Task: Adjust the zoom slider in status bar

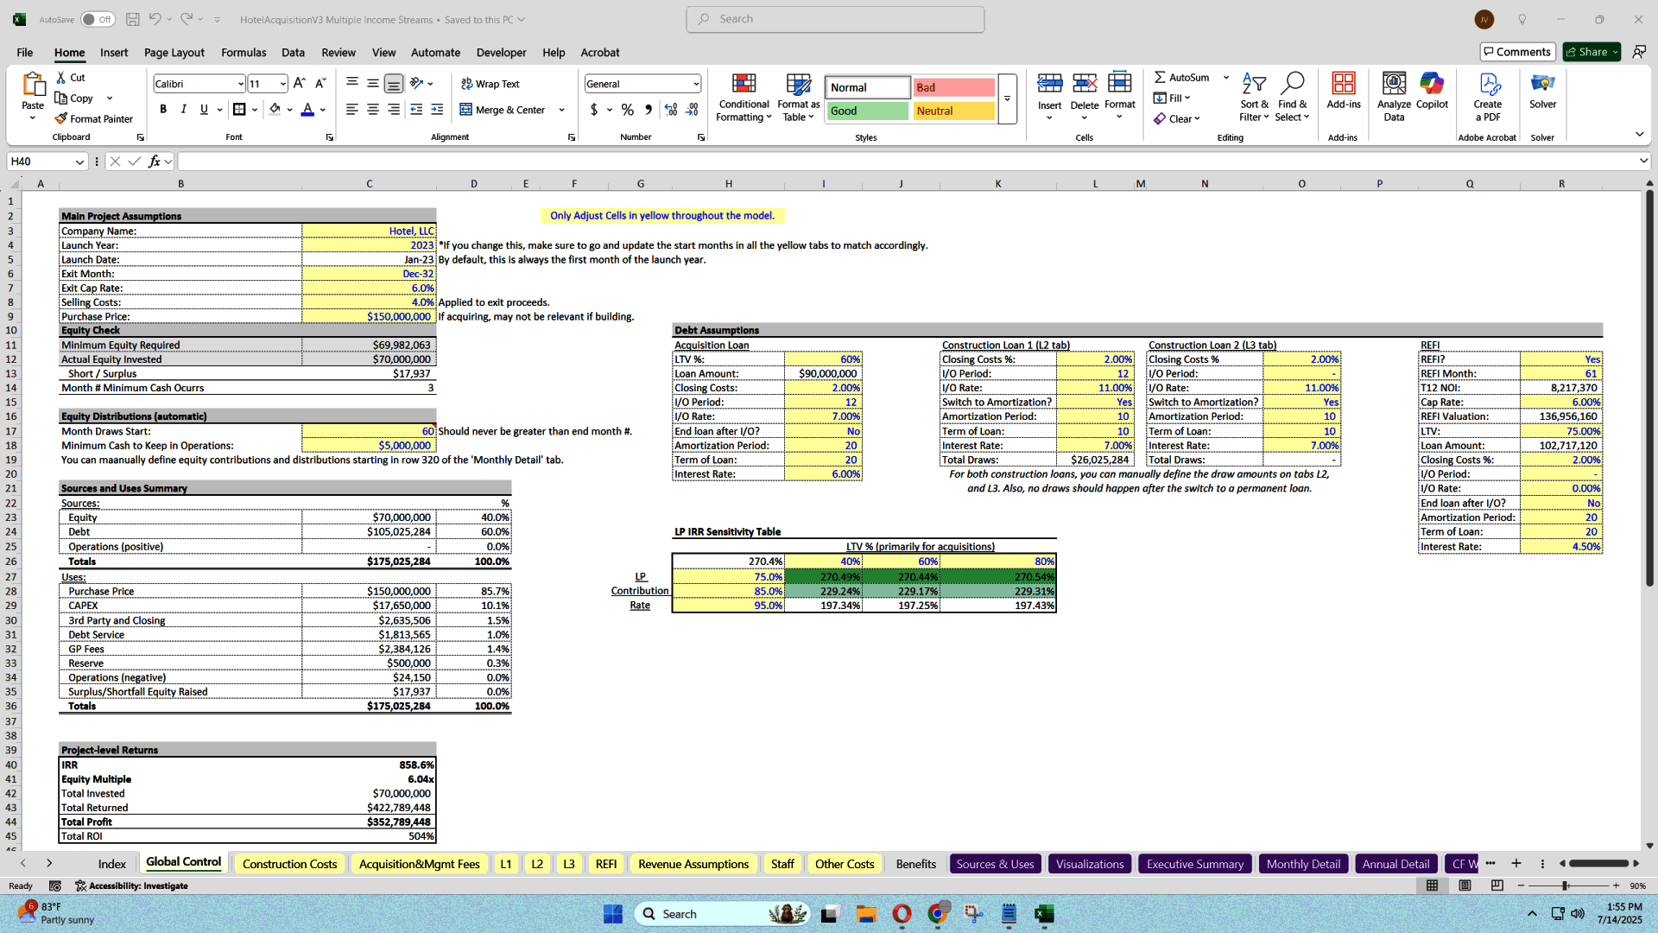Action: pos(1565,885)
